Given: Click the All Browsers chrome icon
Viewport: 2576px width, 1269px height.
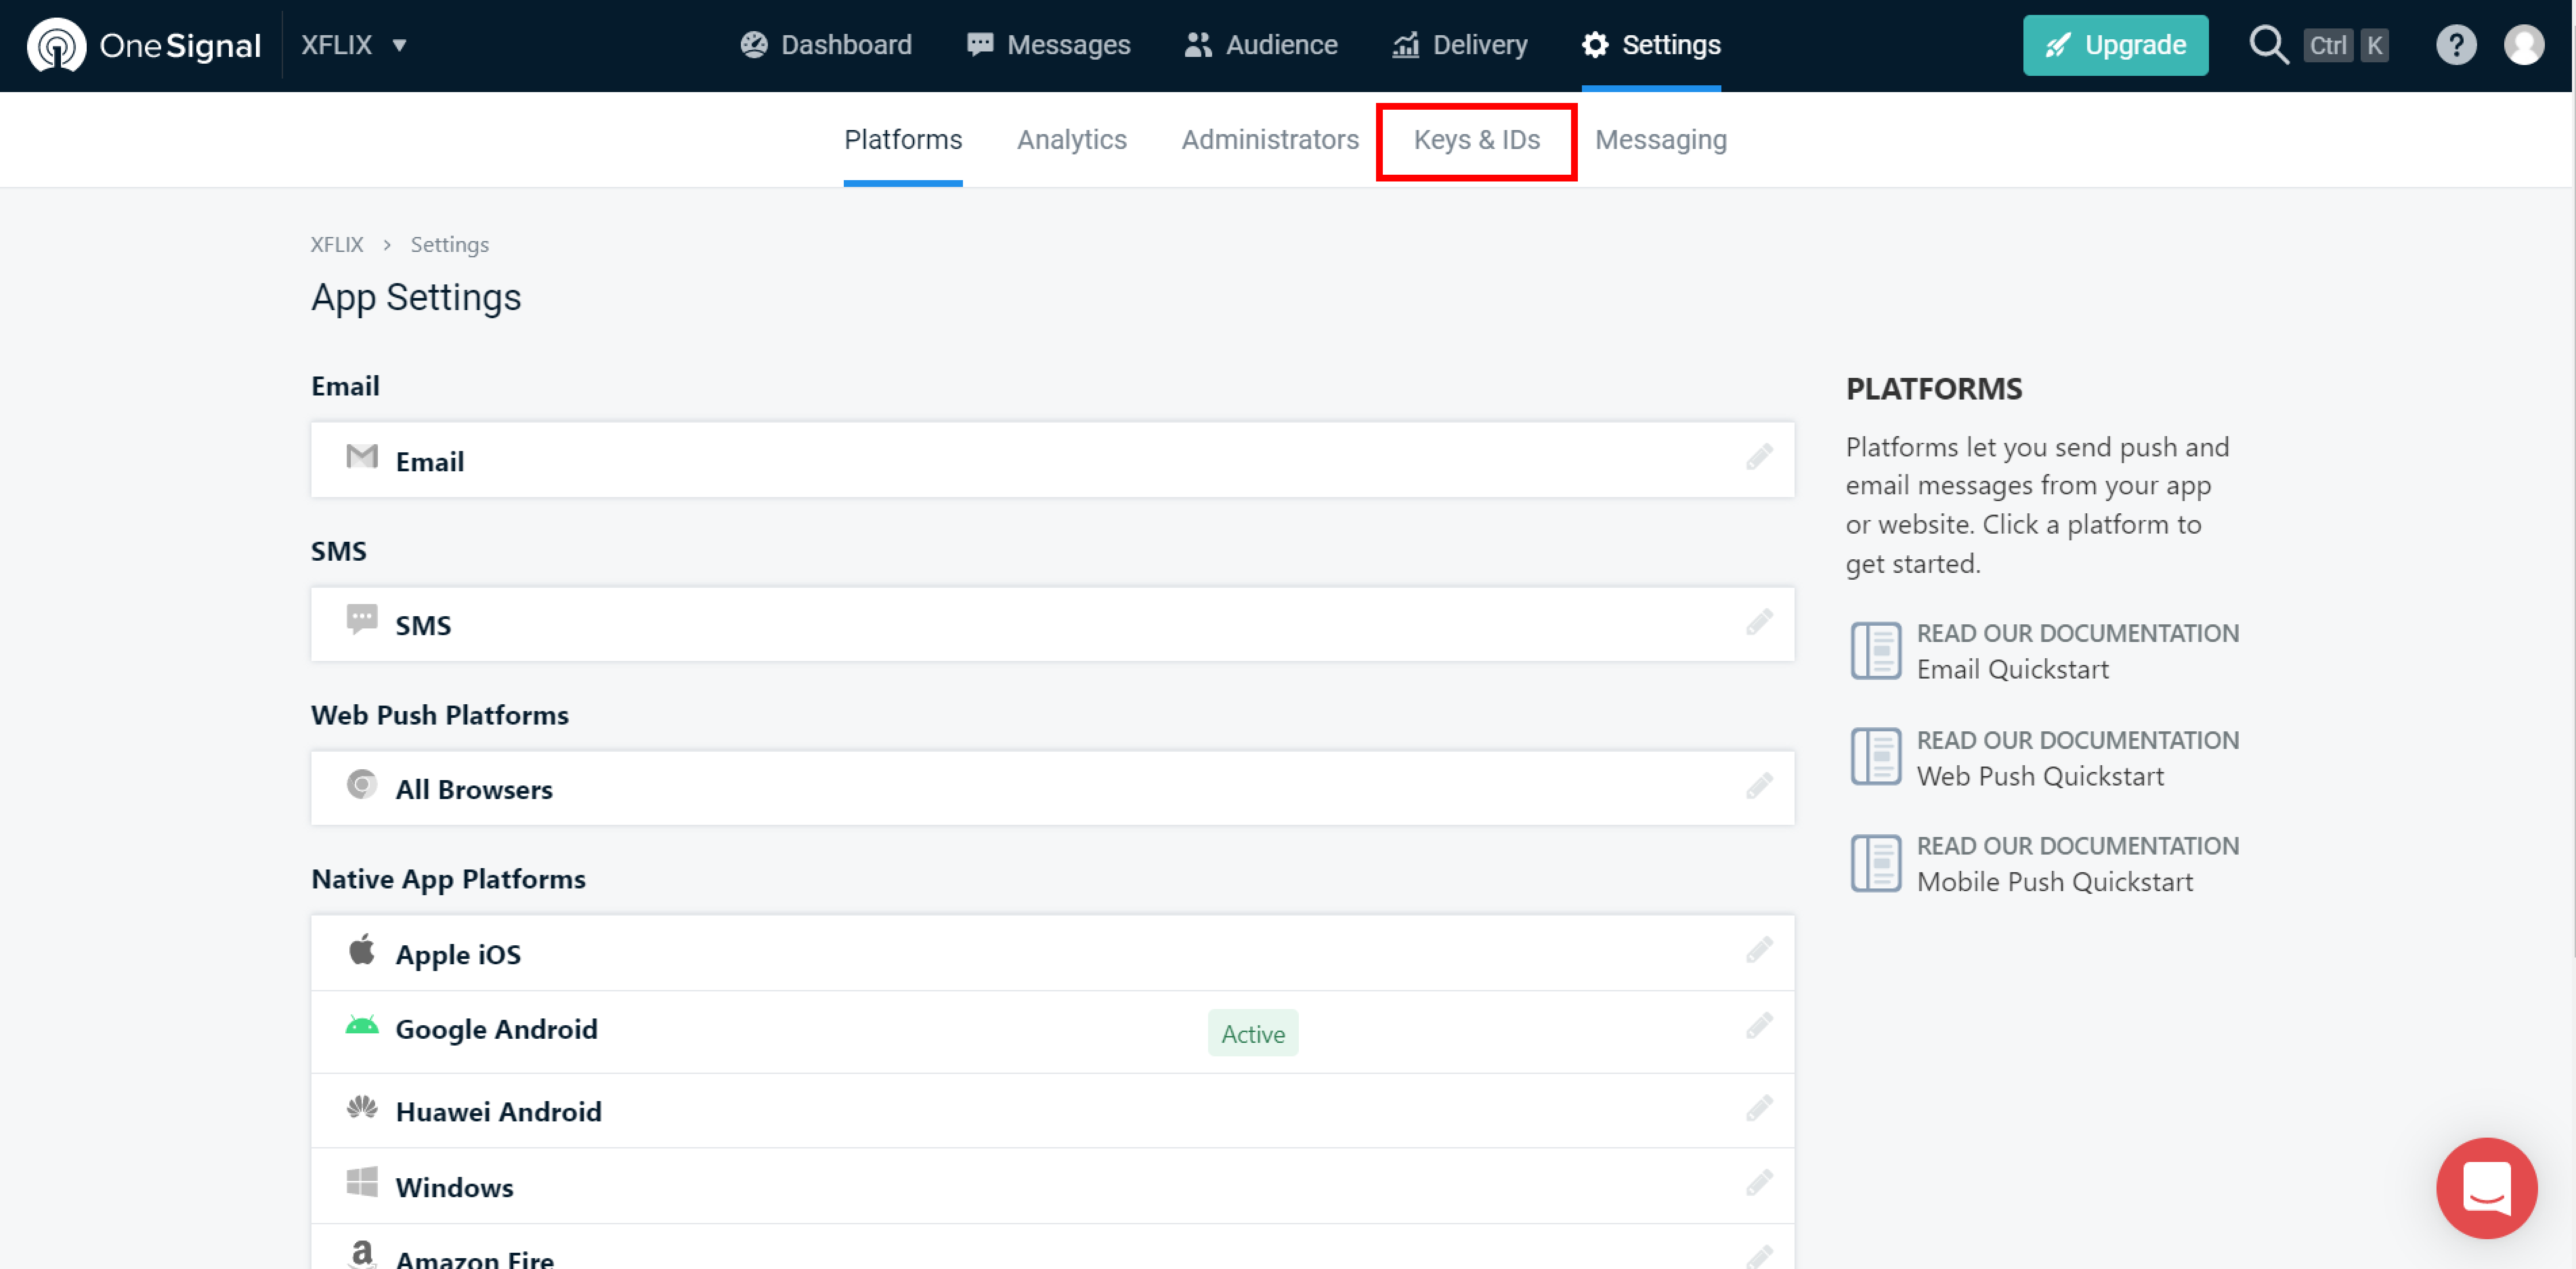Looking at the screenshot, I should click(x=362, y=785).
